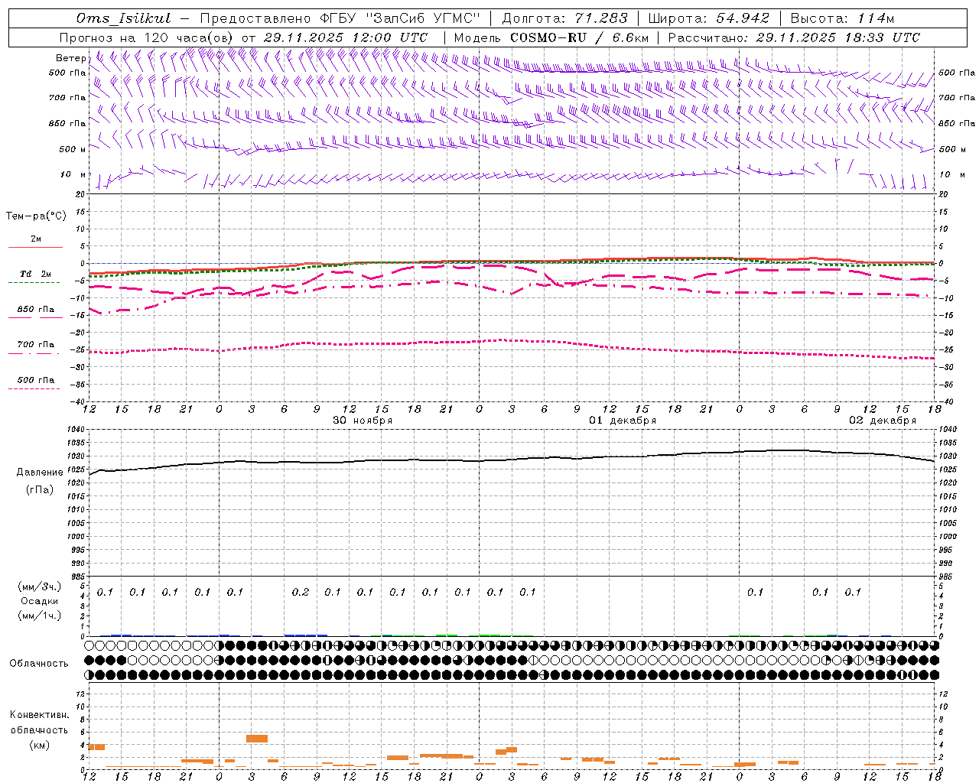Select the 2м solid line legend entry

[x=36, y=239]
